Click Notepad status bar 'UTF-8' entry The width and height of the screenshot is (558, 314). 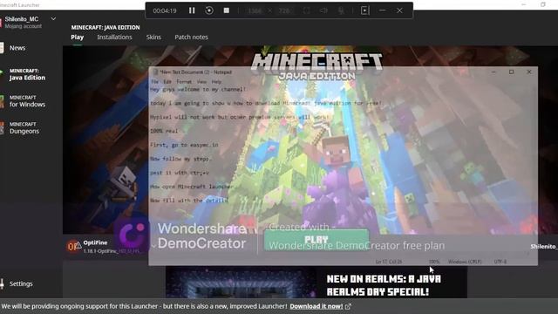coord(500,262)
